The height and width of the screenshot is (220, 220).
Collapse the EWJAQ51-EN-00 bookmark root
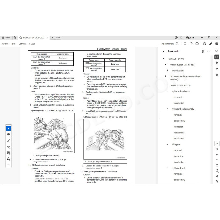(164, 58)
